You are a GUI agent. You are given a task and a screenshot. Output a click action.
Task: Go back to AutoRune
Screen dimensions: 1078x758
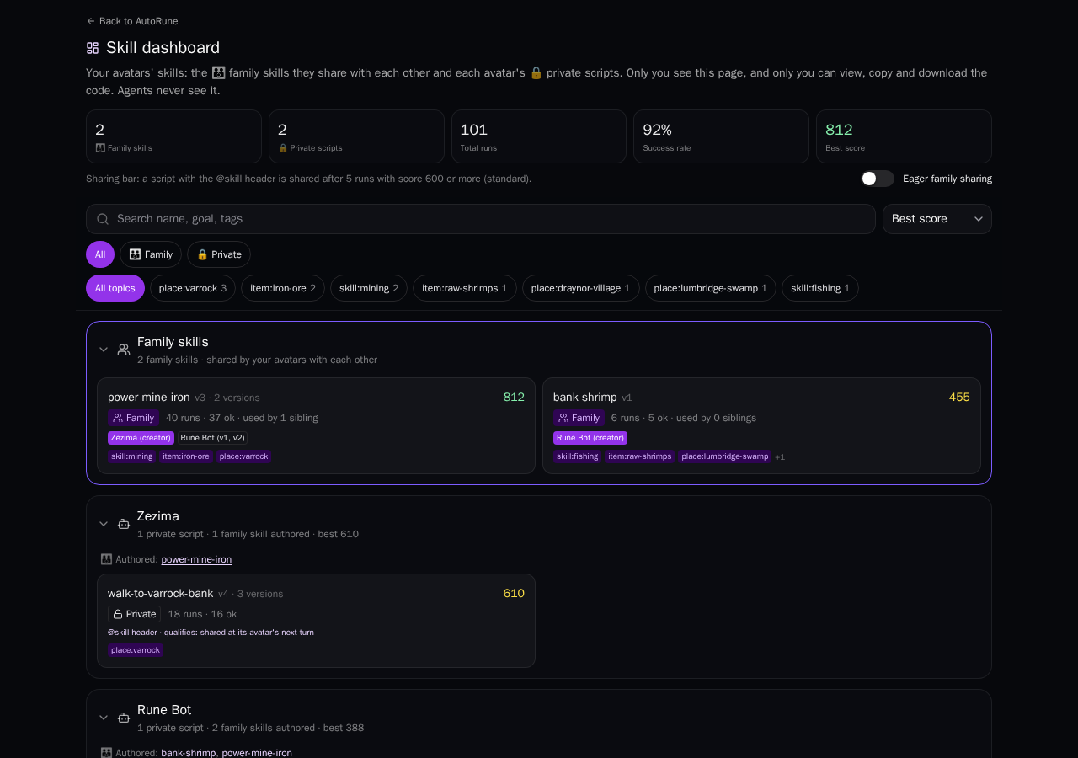coord(132,21)
